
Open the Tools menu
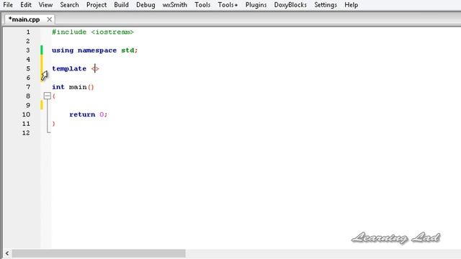[202, 5]
